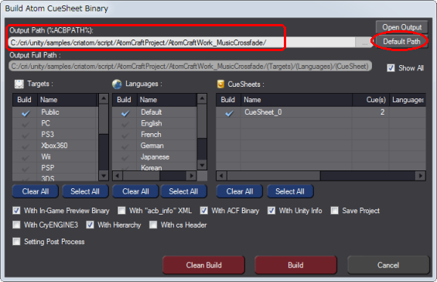Click Select All under CueSheets
Viewport: 437px width, 282px height.
coord(290,191)
